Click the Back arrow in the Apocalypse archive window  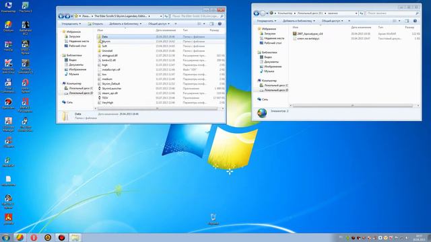point(256,13)
